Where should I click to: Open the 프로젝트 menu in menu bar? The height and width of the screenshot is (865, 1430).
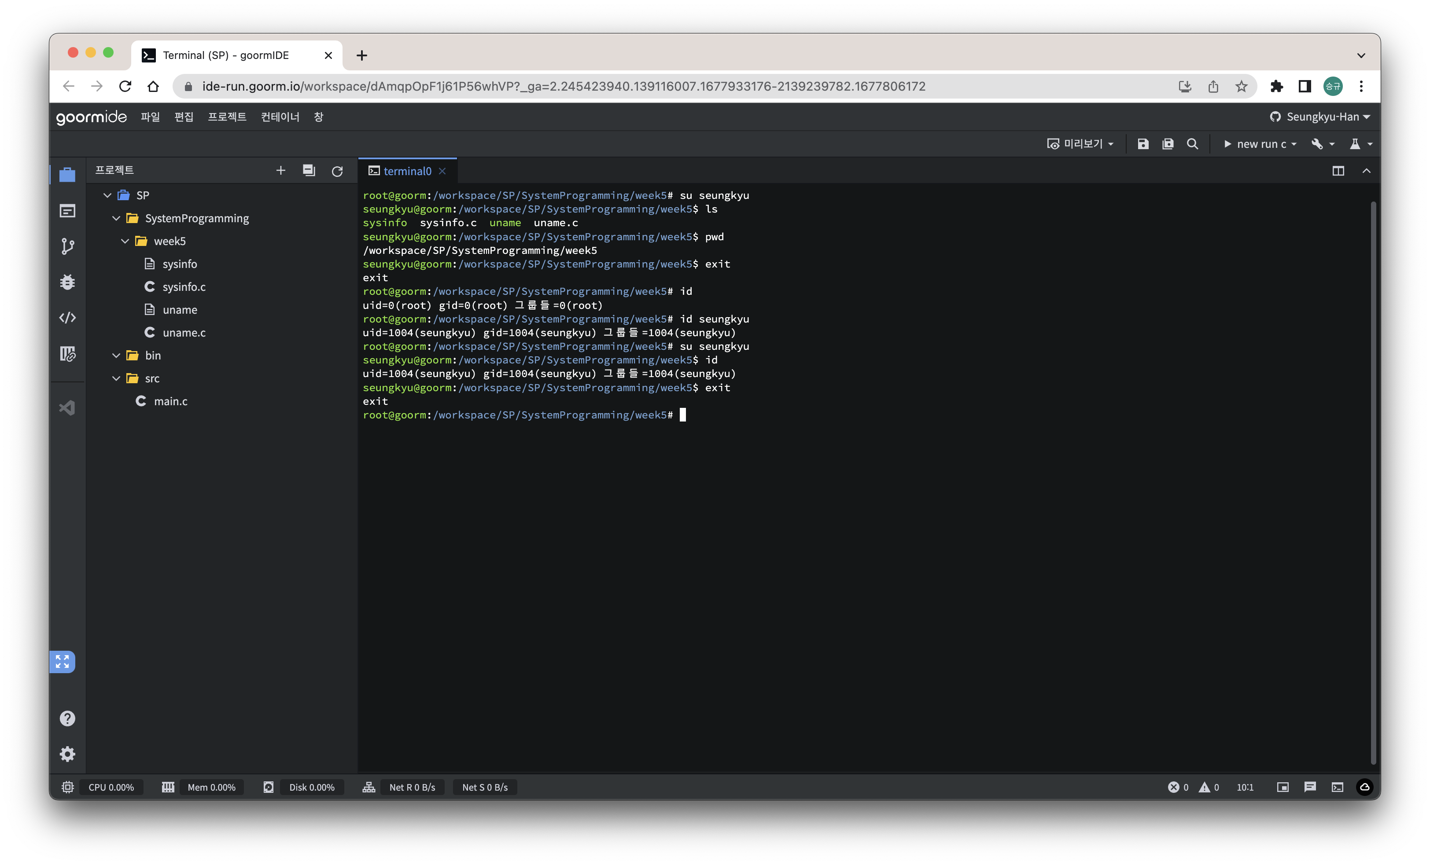[227, 117]
